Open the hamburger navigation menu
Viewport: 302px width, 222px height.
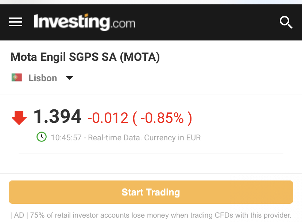point(16,22)
